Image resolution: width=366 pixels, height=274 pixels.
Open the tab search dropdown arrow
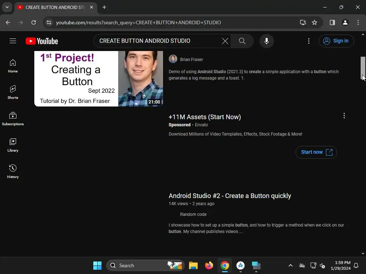pyautogui.click(x=7, y=7)
